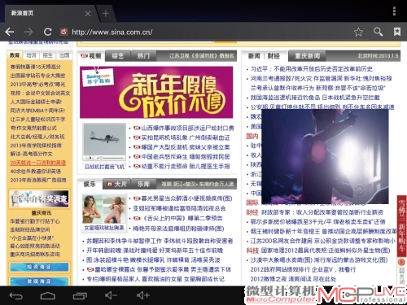The image size is (407, 305).
Task: Open the airplane video thumbnail
Action: pyautogui.click(x=104, y=142)
